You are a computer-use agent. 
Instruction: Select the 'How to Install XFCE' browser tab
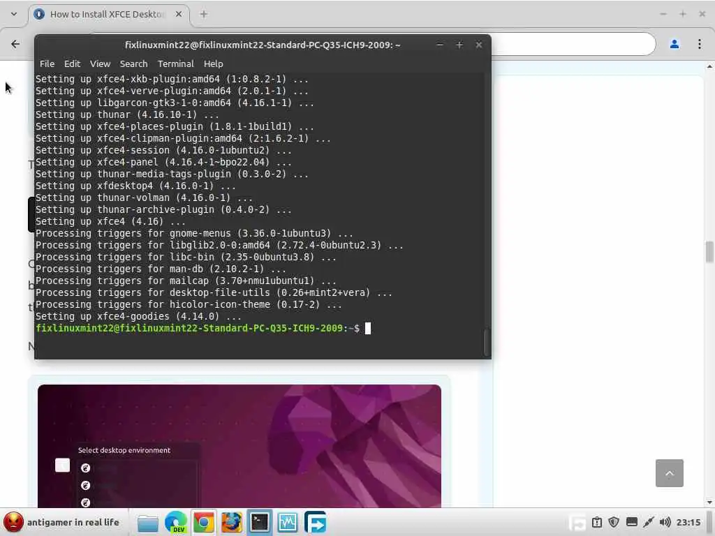pos(107,15)
